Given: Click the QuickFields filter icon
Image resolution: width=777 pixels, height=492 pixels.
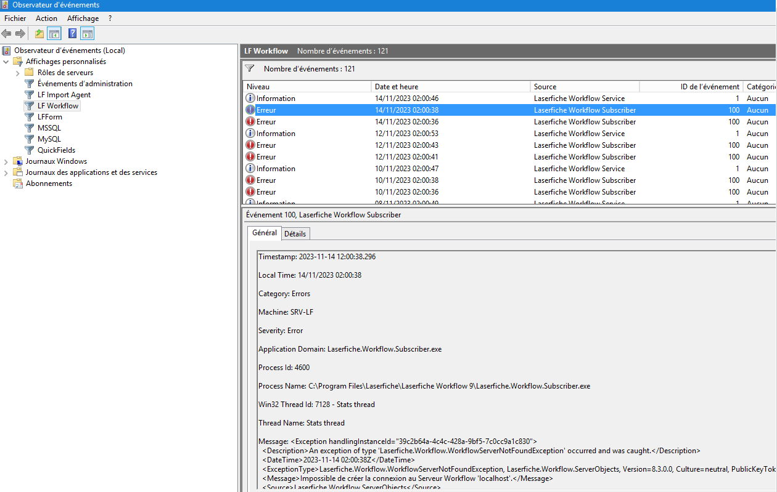Looking at the screenshot, I should 29,150.
